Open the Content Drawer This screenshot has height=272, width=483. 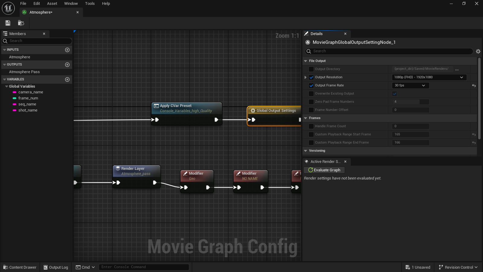(20, 267)
